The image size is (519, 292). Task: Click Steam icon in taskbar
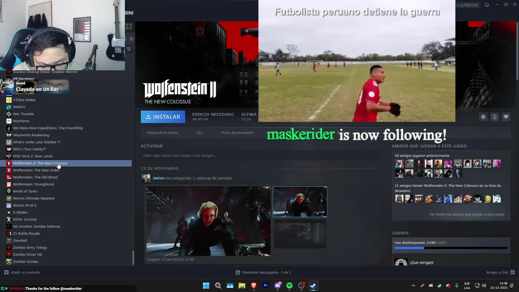313,286
